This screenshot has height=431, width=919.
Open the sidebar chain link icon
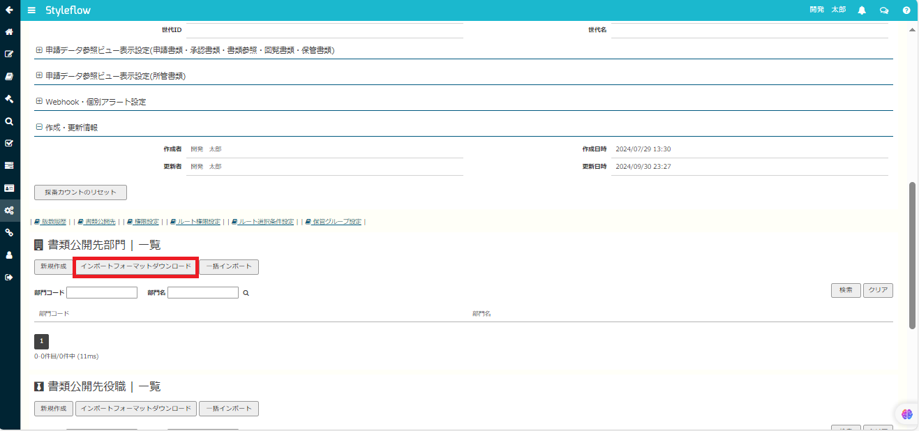tap(9, 232)
